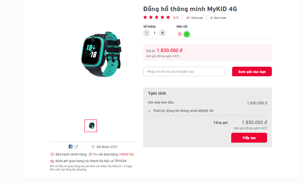
Task: Click the Xem giá của bạn button
Action: (x=252, y=71)
